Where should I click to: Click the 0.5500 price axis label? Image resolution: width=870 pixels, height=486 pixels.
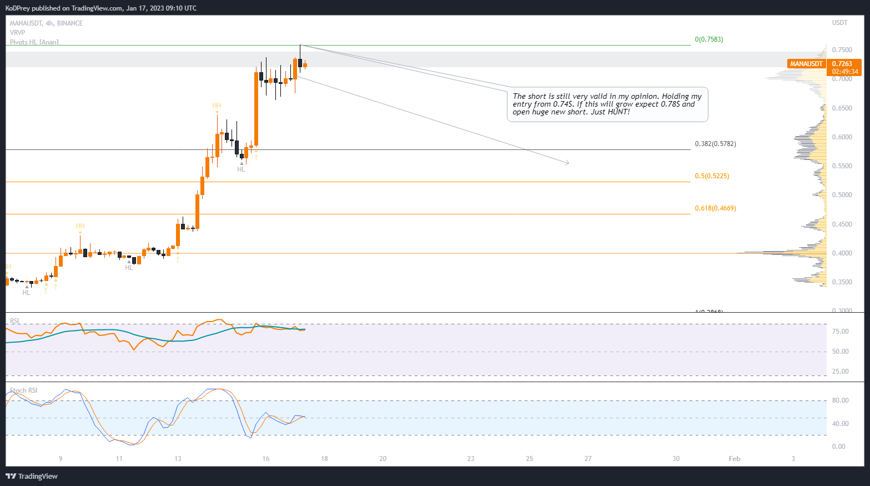pyautogui.click(x=842, y=166)
